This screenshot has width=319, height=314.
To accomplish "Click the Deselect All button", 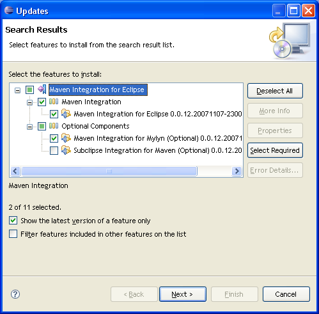I will pos(275,91).
